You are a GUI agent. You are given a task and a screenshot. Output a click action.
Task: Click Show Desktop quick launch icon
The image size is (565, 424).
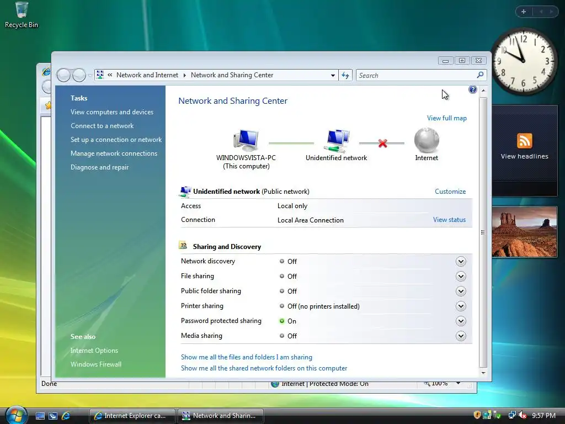coord(40,416)
